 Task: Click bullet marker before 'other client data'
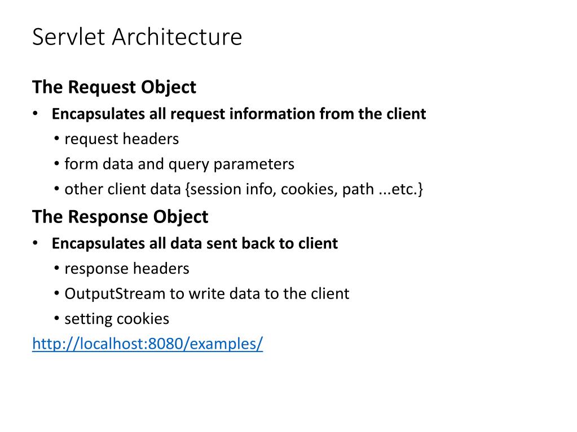(x=58, y=189)
